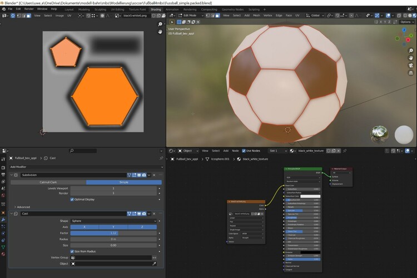Open the Modifier properties wrench tab

3,220
